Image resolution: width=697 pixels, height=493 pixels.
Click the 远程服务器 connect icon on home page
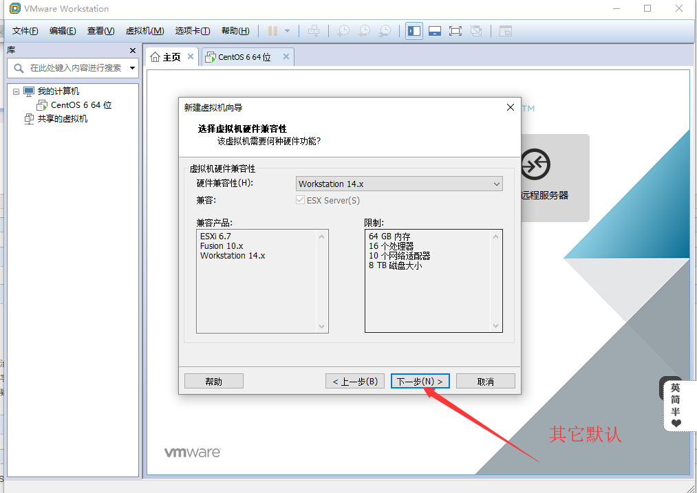535,164
